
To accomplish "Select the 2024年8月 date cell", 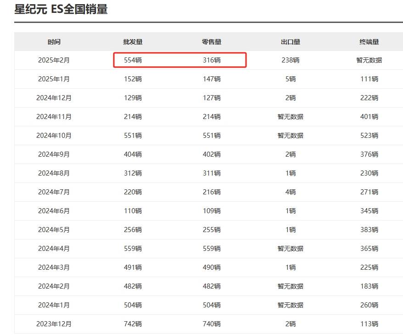I will [x=54, y=173].
